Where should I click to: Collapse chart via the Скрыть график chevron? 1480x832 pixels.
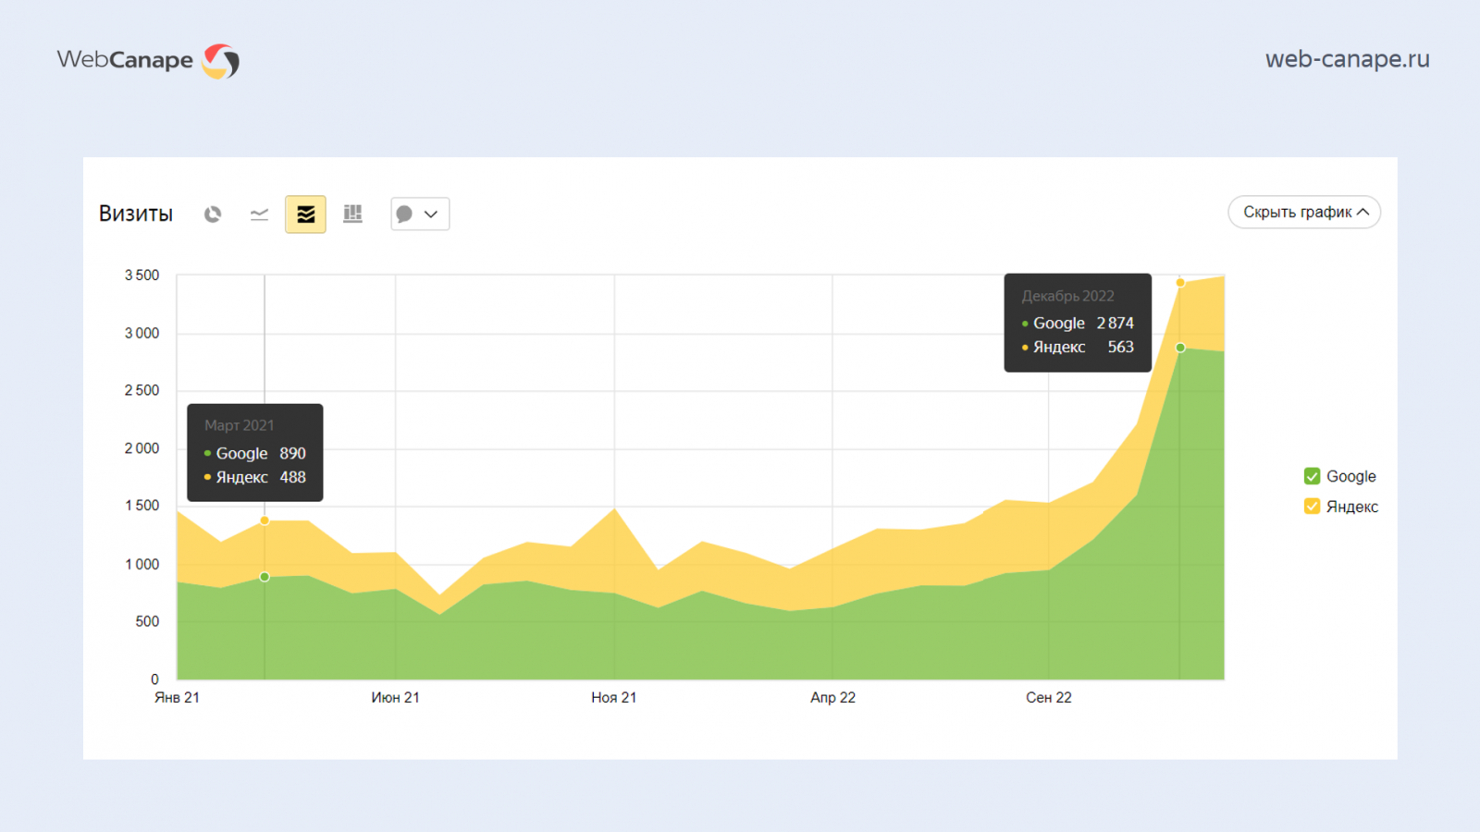coord(1363,212)
